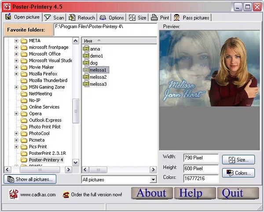Screen dimensions: 264x212
Task: Expand the META folder node
Action: click(16, 41)
